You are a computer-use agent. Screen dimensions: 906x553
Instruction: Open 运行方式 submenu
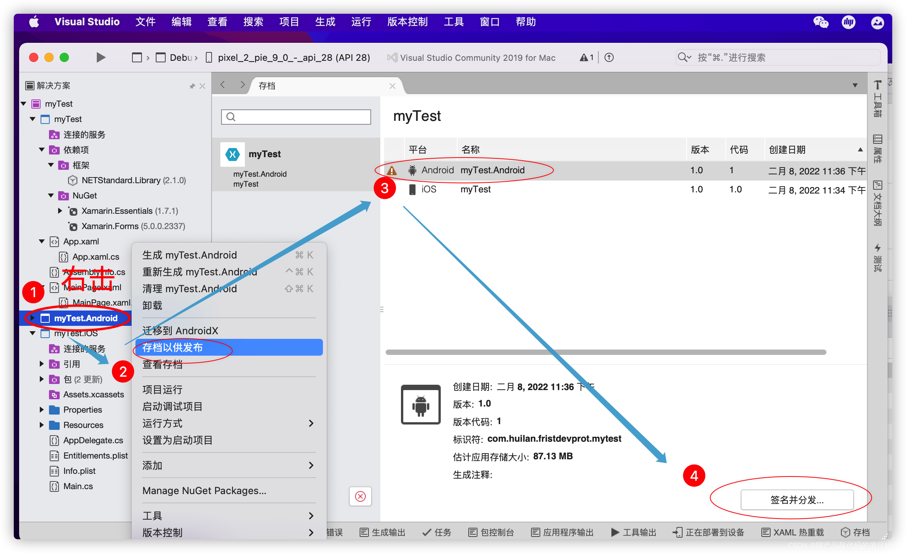pyautogui.click(x=229, y=423)
